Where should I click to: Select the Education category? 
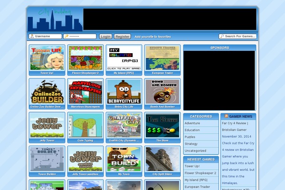click(x=192, y=130)
